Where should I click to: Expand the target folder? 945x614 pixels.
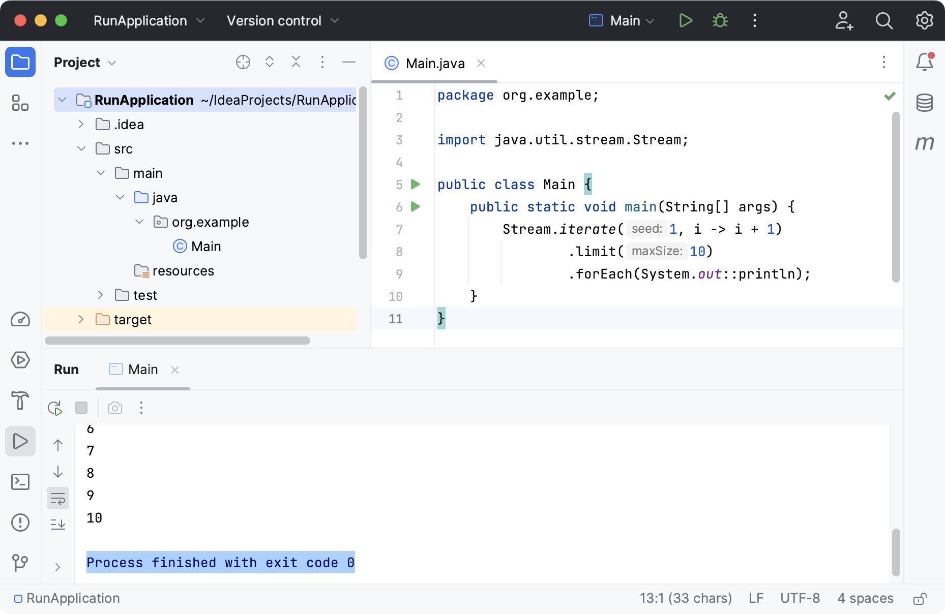[81, 319]
